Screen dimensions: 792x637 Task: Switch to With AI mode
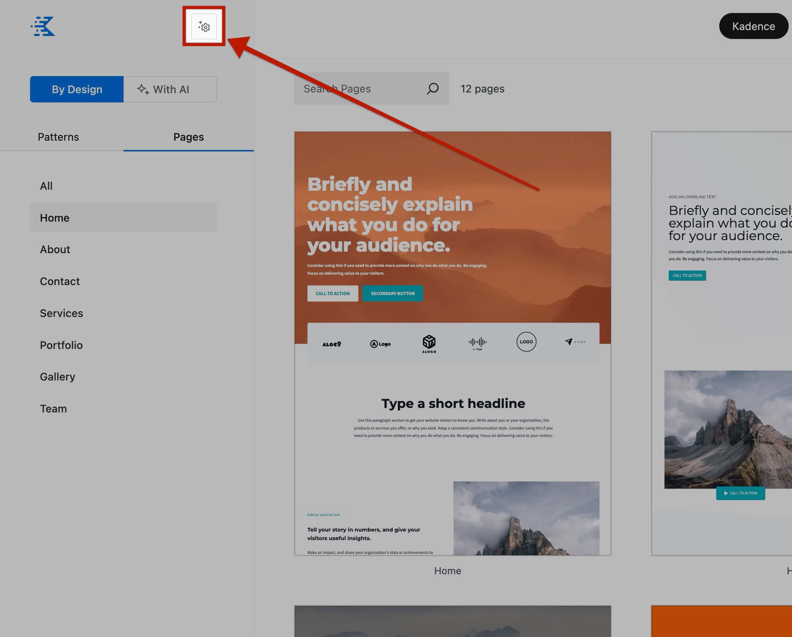pos(170,89)
